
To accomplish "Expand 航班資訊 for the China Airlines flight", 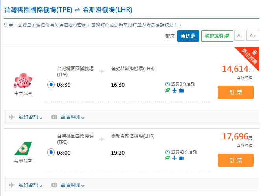I will tap(29, 117).
